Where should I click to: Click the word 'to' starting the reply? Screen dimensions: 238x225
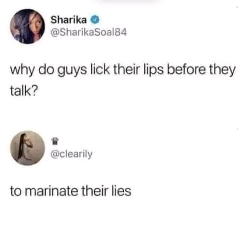[x=16, y=191]
